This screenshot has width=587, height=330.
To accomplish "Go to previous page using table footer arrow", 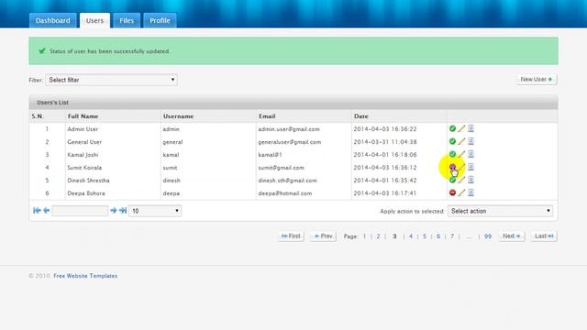I will (46, 210).
